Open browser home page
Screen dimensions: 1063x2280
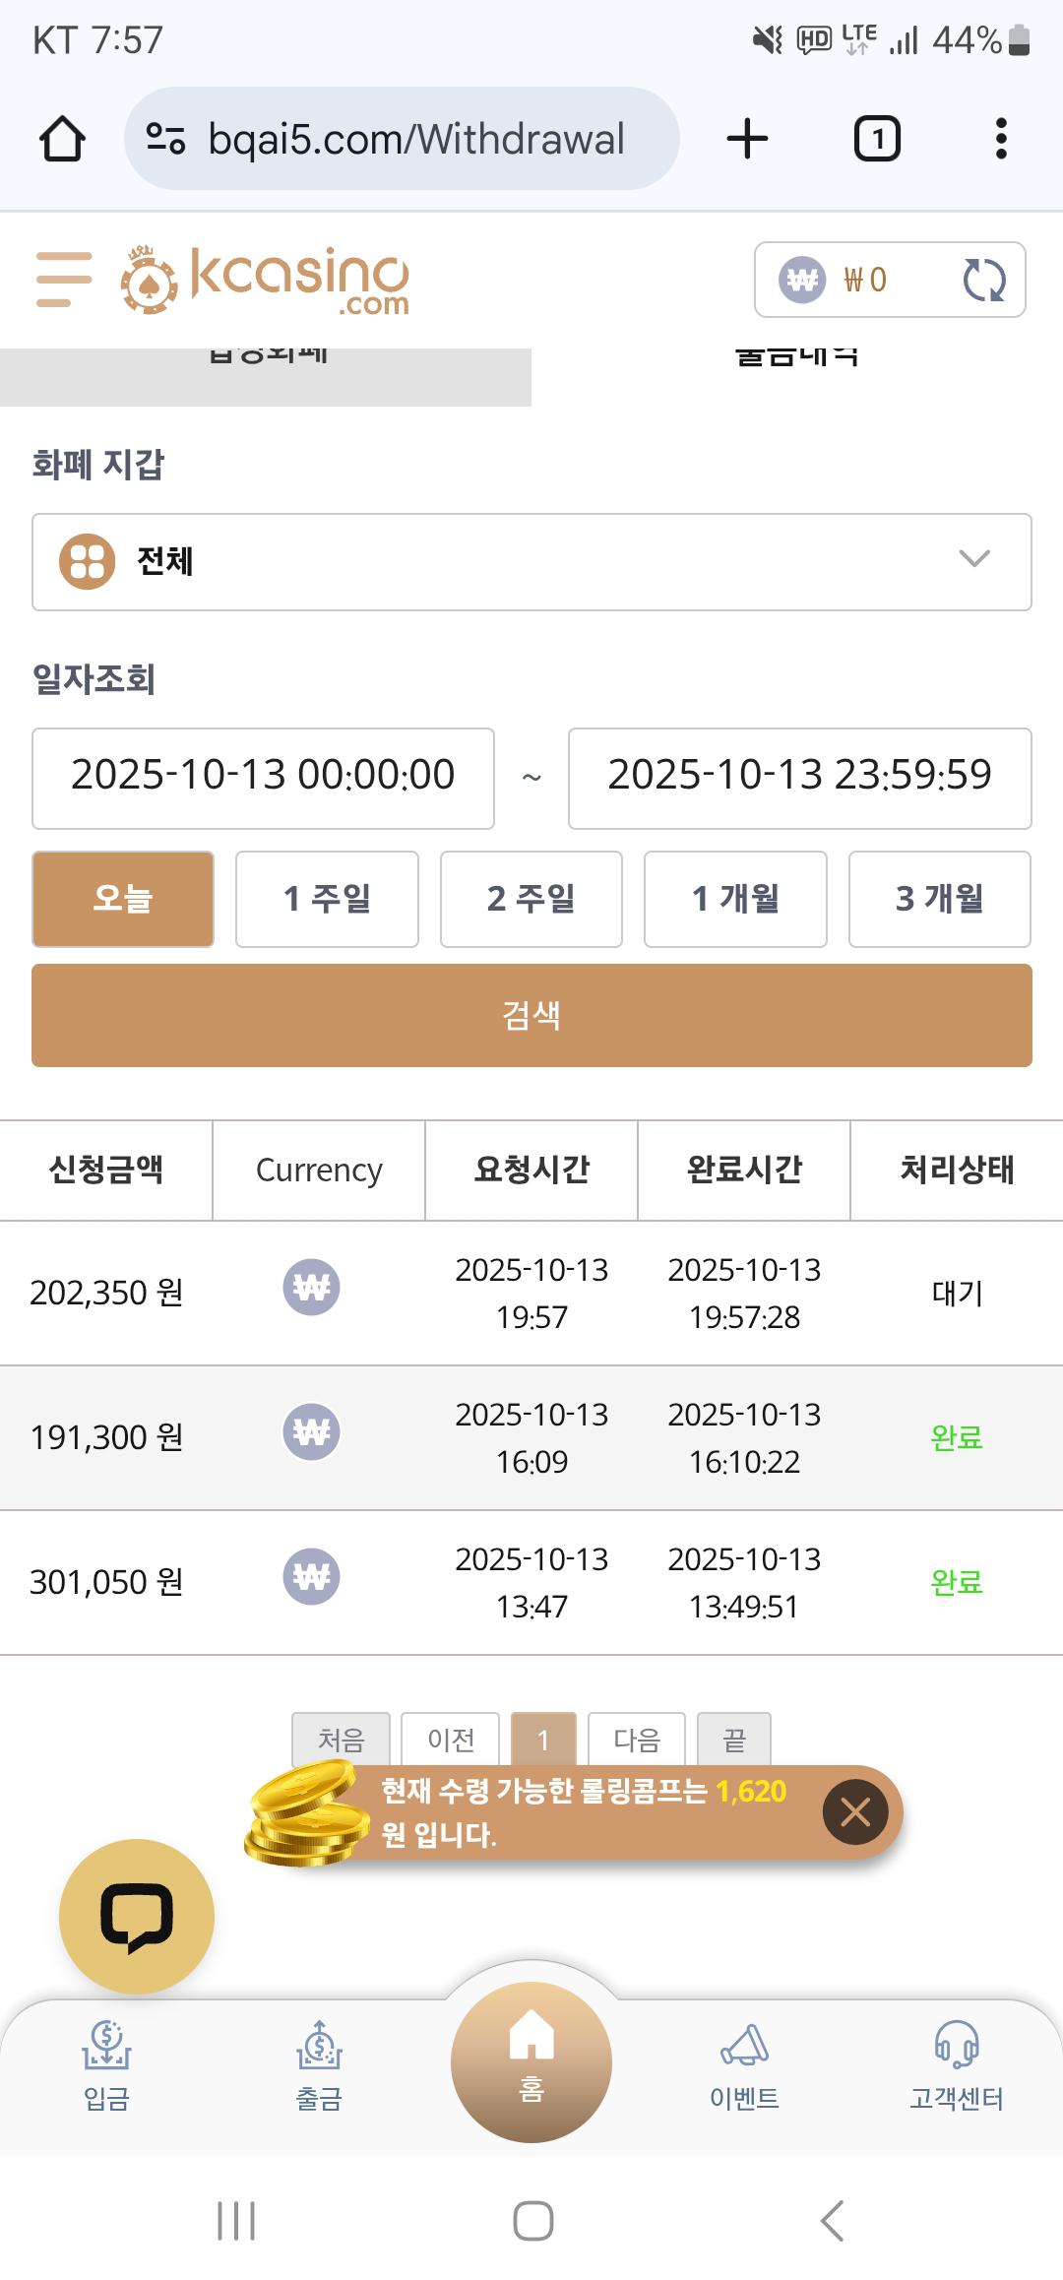pos(62,139)
